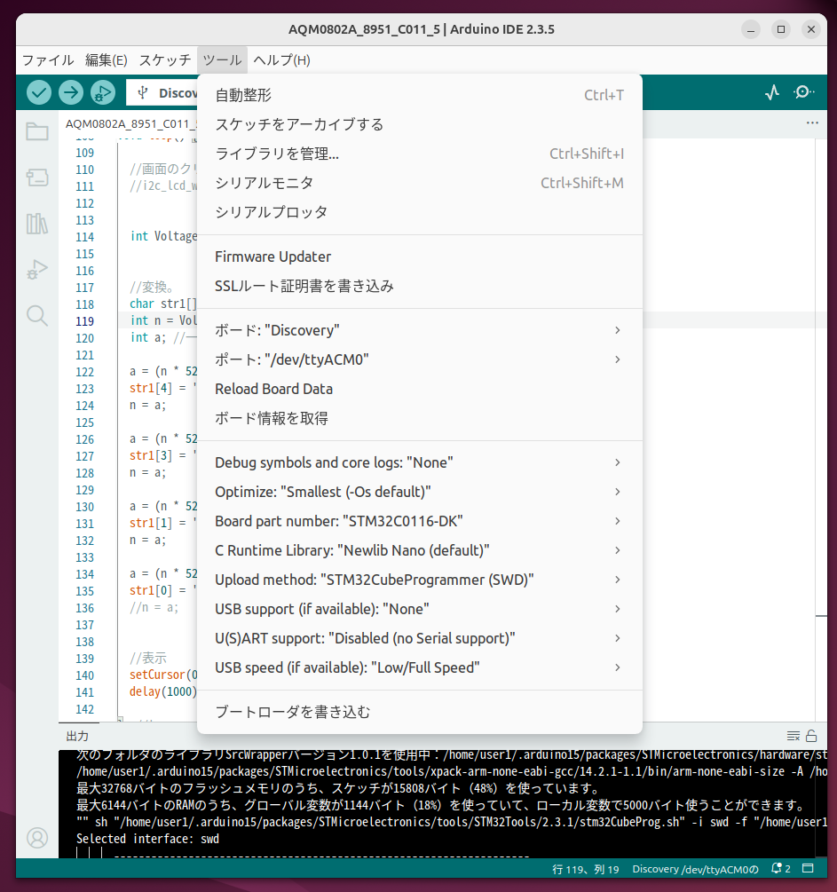This screenshot has height=892, width=837.
Task: Upload the sketch using the arrow icon
Action: pyautogui.click(x=70, y=92)
